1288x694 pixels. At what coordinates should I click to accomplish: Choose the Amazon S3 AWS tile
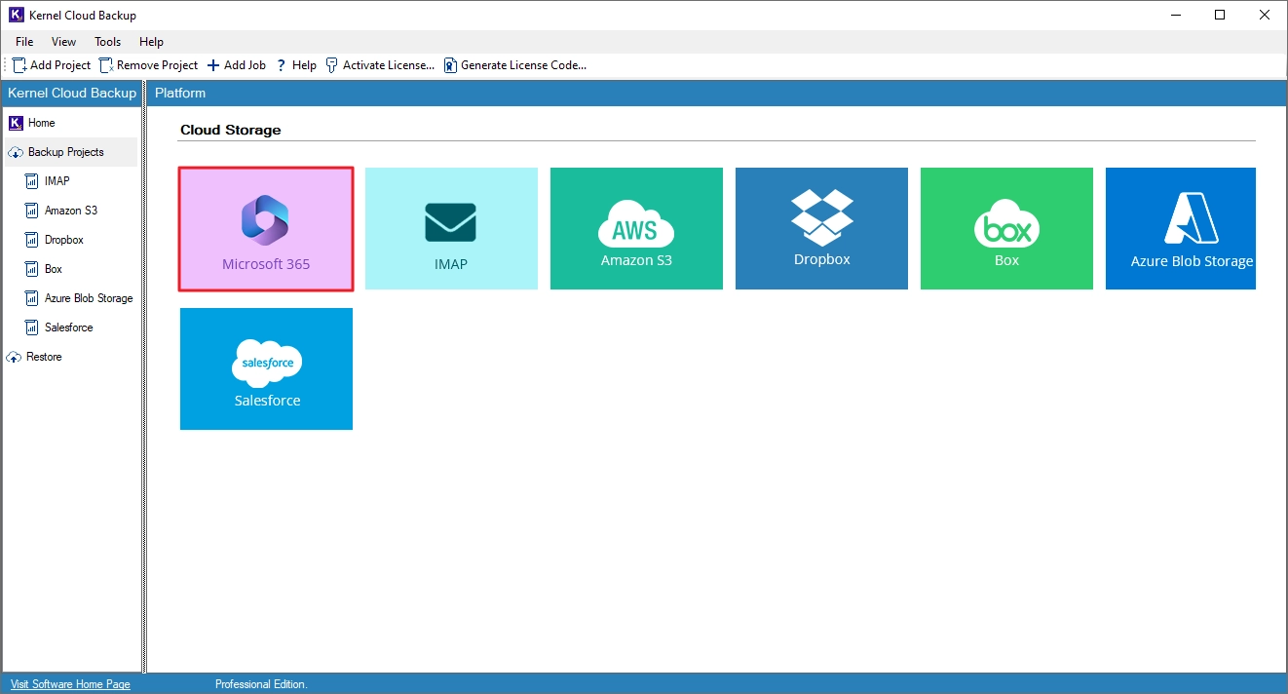click(x=636, y=229)
